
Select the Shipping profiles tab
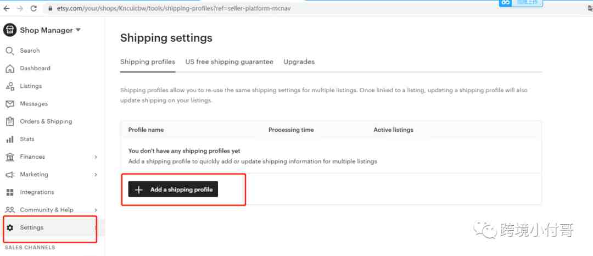click(148, 62)
